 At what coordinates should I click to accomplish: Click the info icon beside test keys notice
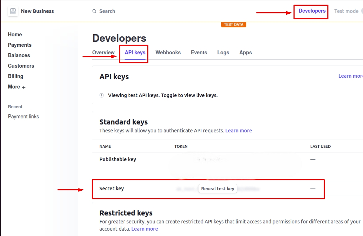102,95
